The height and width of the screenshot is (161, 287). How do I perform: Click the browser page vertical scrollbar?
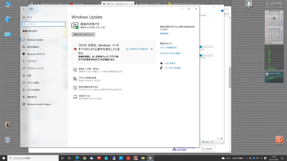tap(230, 77)
